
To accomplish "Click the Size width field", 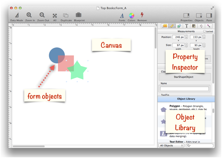I will coord(178,45).
